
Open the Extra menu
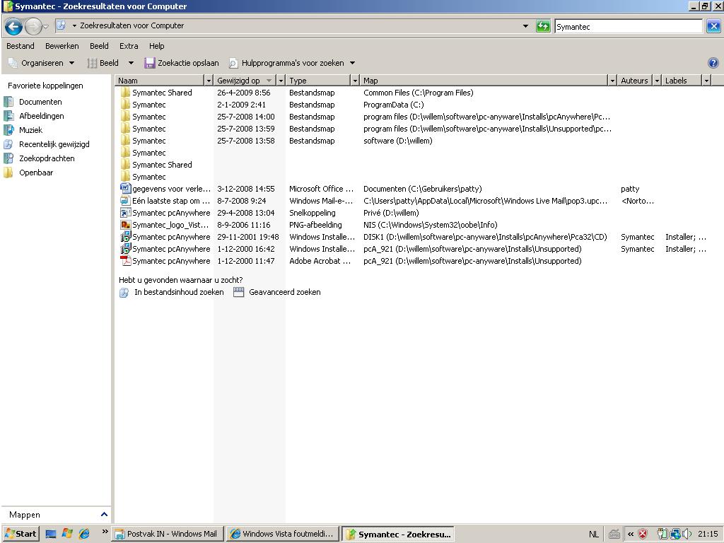[x=129, y=46]
